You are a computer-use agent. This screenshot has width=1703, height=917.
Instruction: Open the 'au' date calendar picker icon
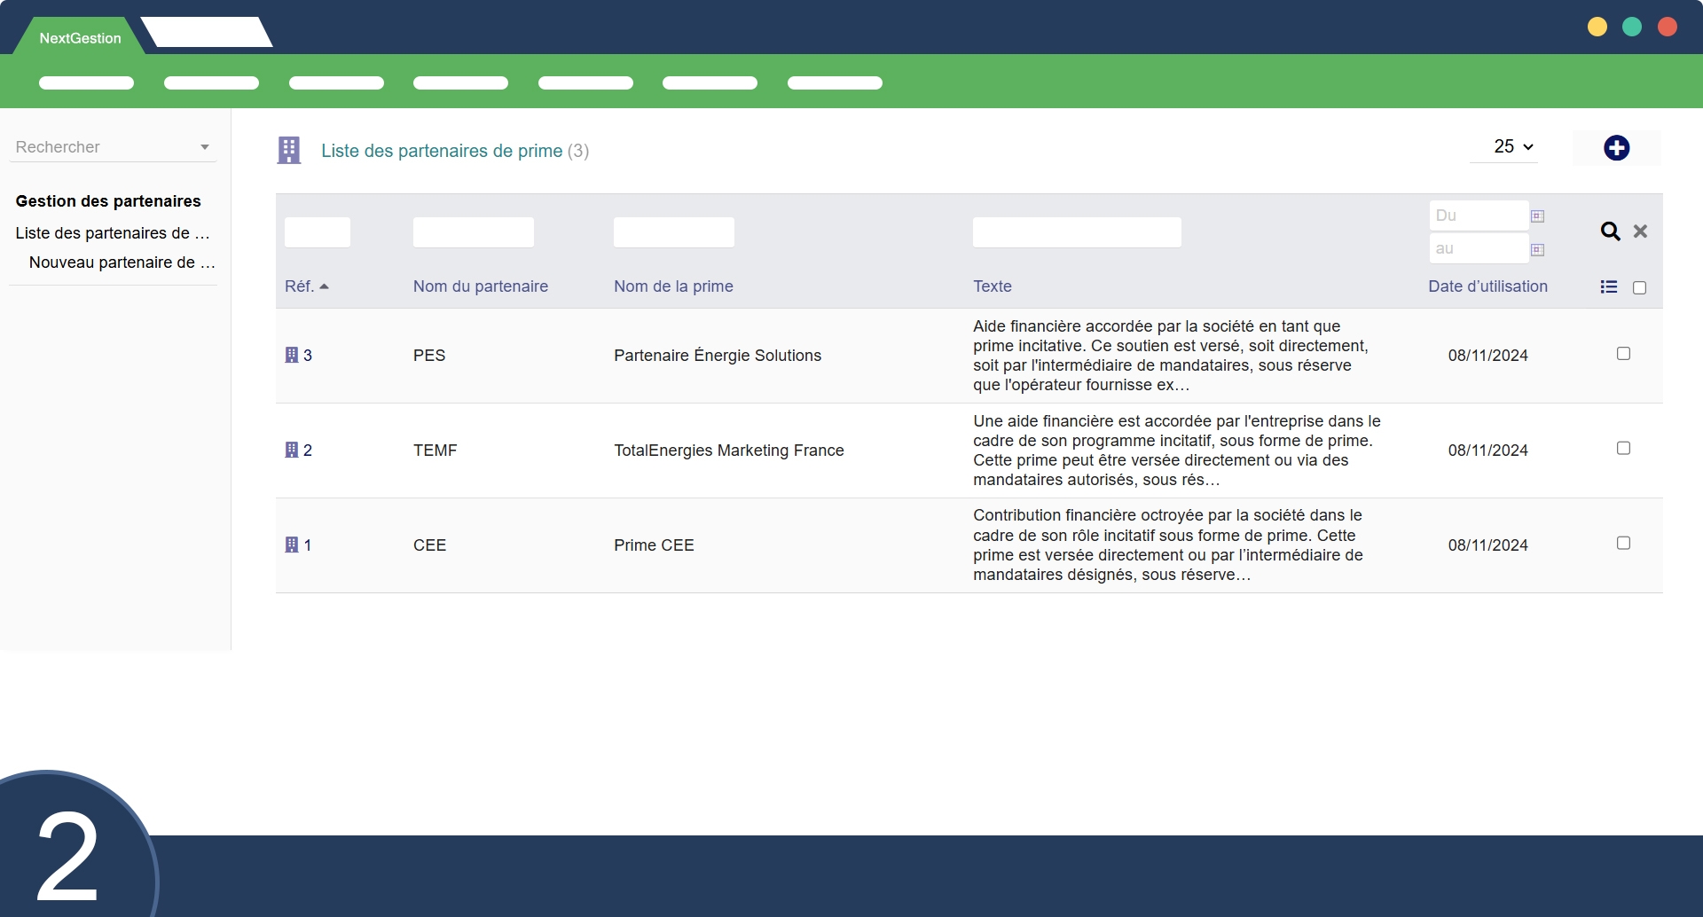tap(1537, 250)
